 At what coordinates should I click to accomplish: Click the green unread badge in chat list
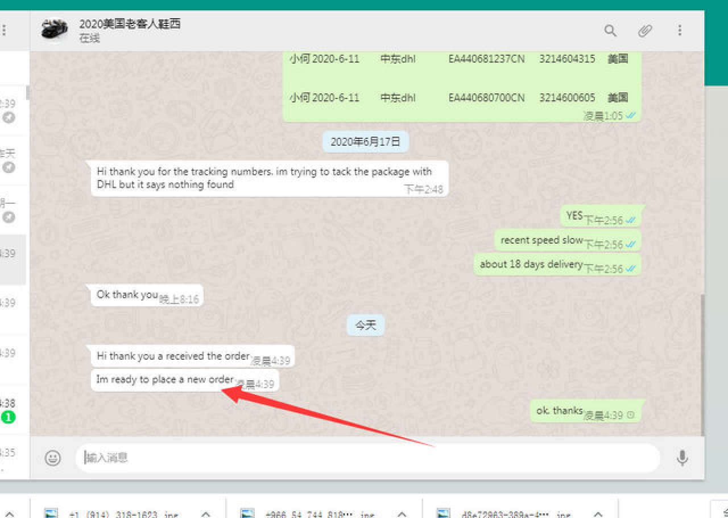(8, 417)
